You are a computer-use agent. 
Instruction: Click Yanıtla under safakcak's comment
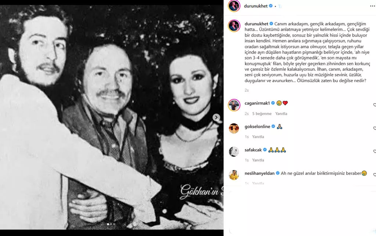(258, 160)
